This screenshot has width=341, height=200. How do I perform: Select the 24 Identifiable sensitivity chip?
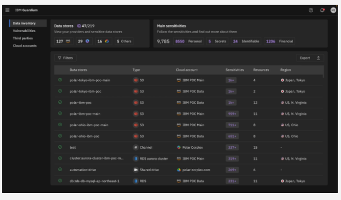(246, 41)
